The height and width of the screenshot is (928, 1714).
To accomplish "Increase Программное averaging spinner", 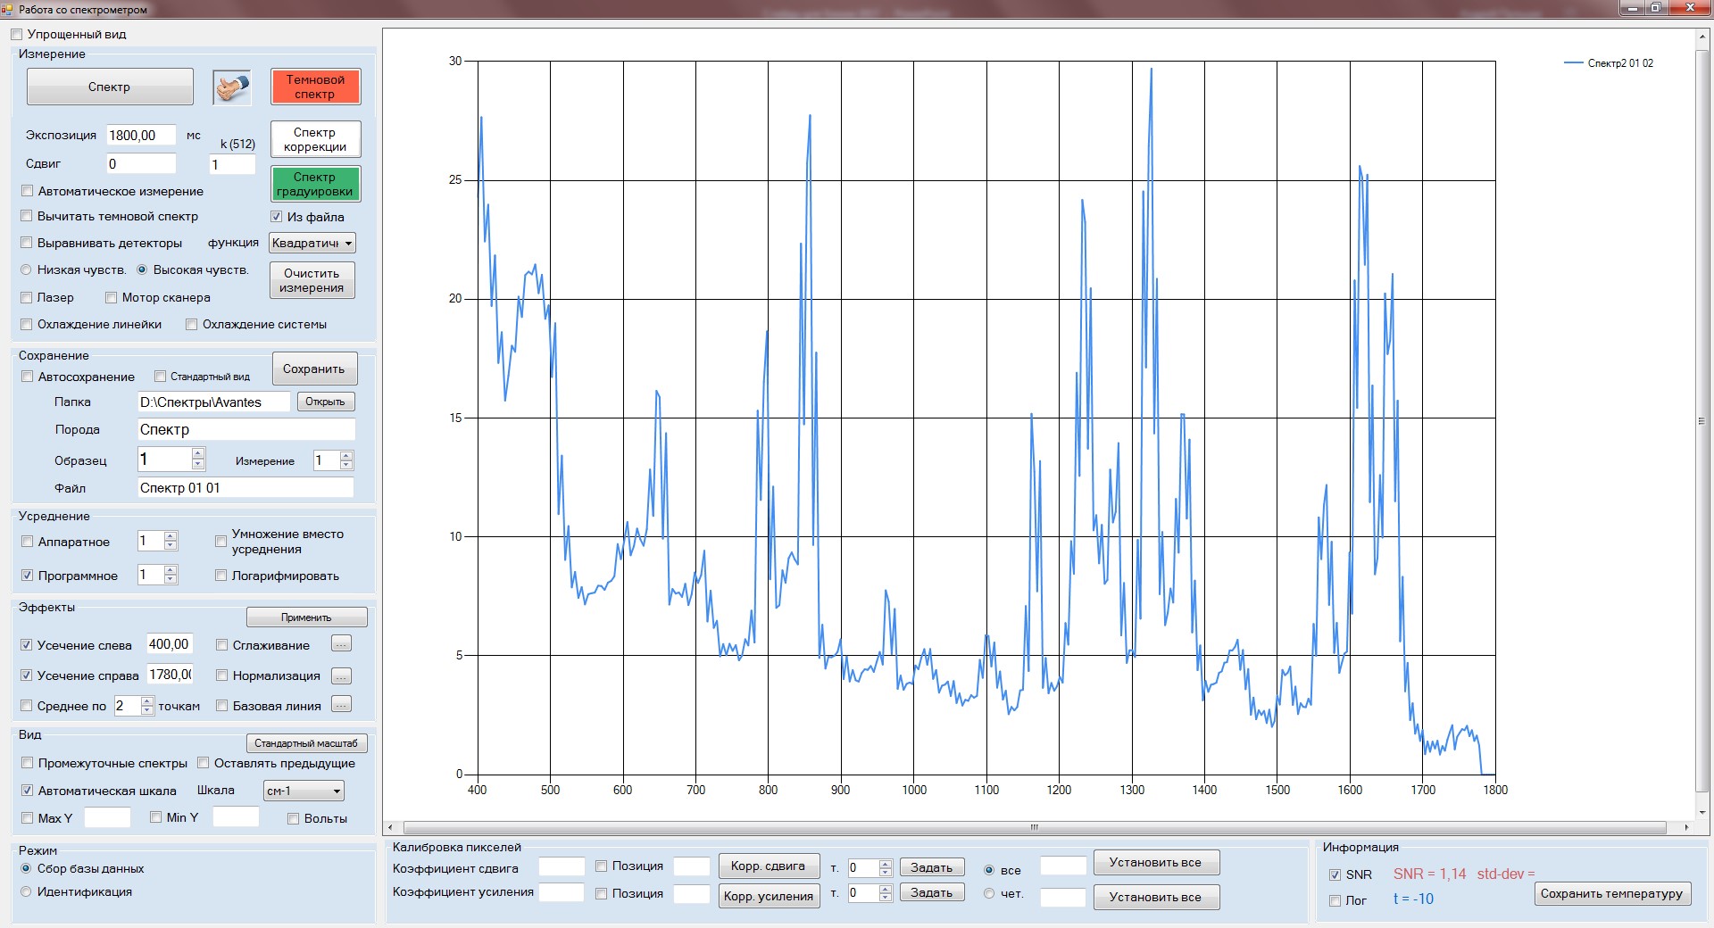I will (171, 569).
